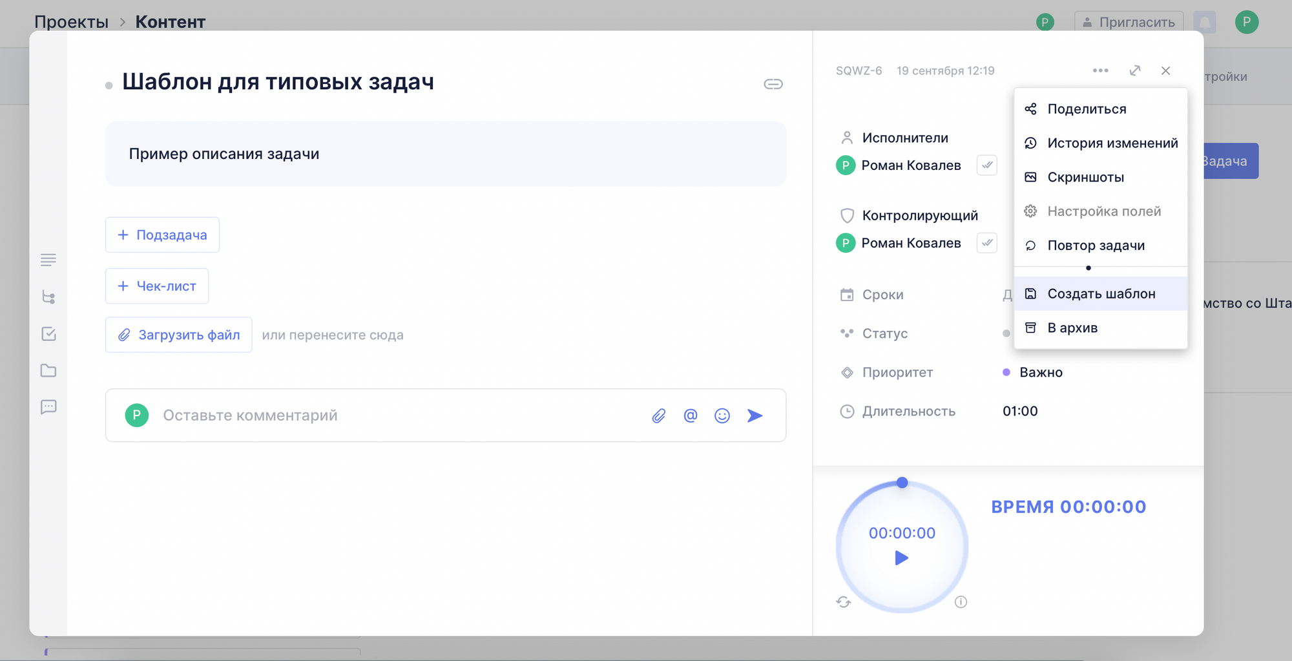Click small member avatar near Invite

pyautogui.click(x=1045, y=22)
